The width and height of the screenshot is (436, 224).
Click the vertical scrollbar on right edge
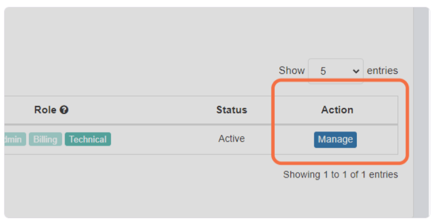point(421,112)
